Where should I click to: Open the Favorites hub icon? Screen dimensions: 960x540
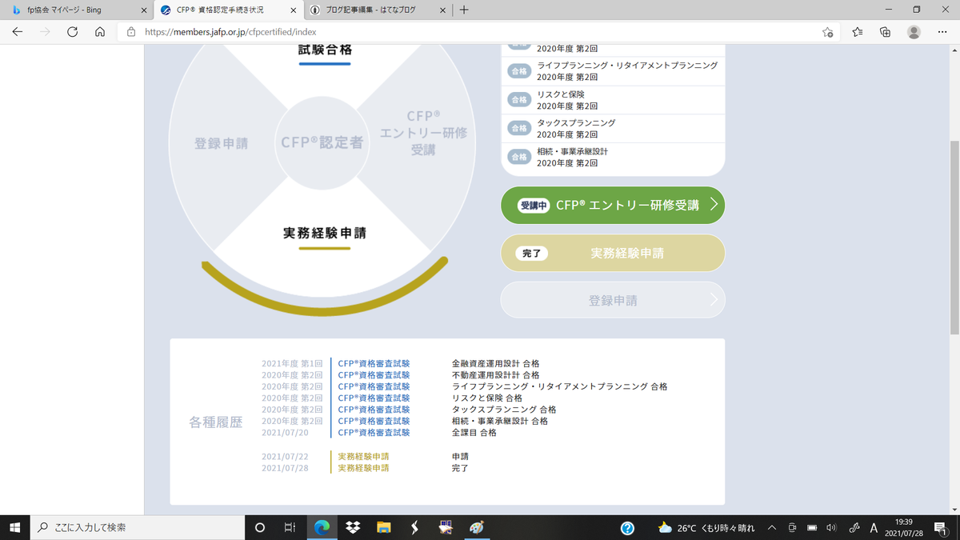coord(857,32)
